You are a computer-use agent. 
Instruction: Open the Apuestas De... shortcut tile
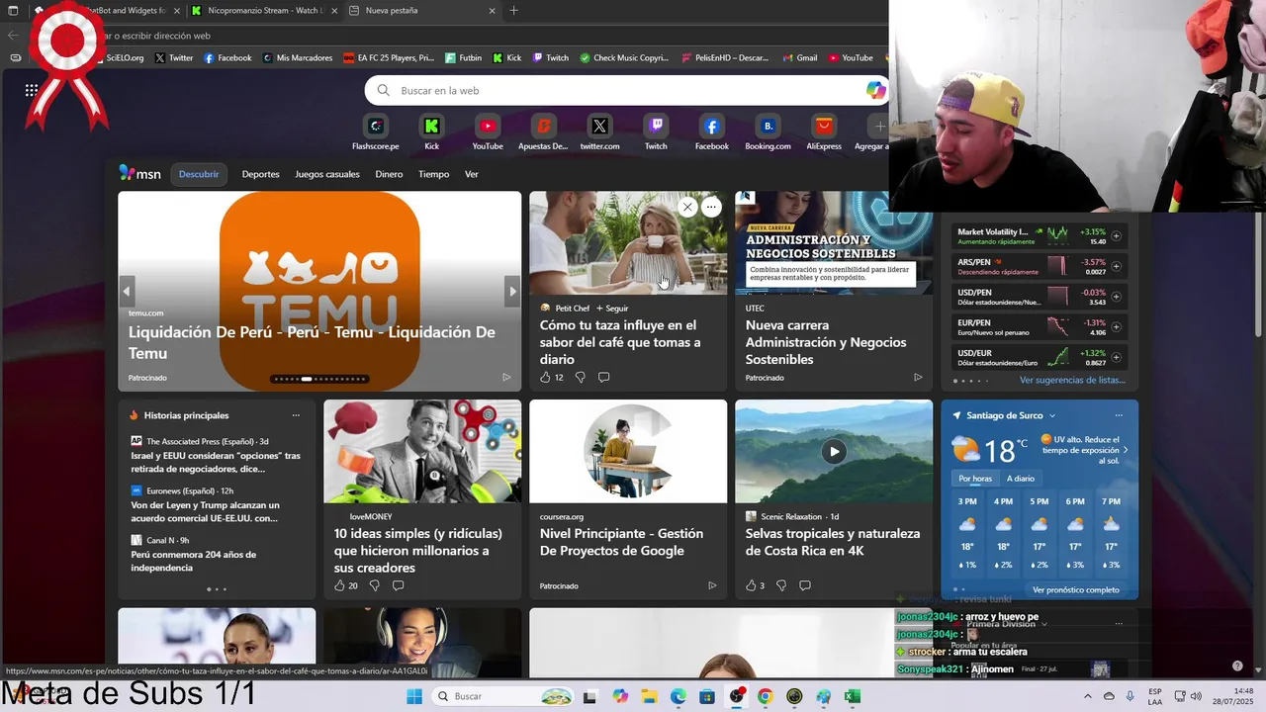coord(543,133)
